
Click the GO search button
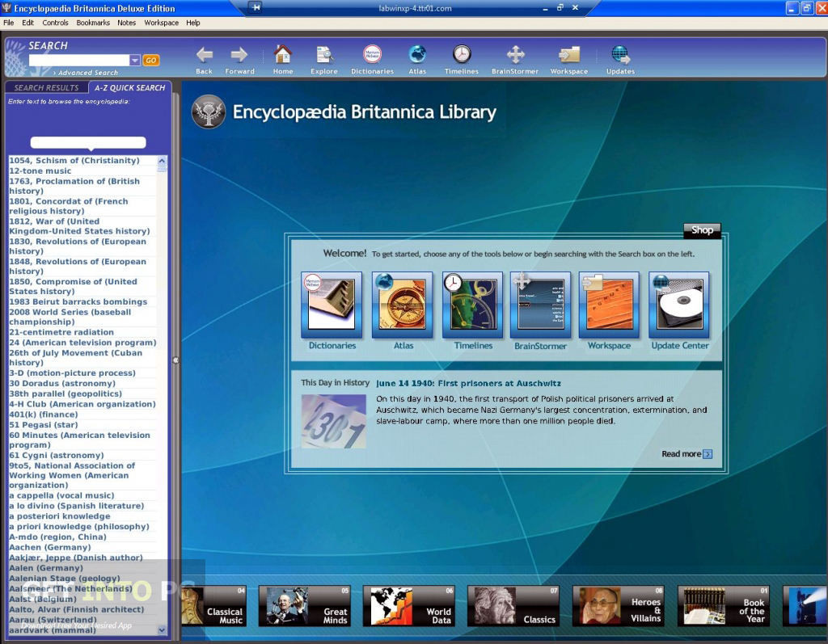[151, 60]
